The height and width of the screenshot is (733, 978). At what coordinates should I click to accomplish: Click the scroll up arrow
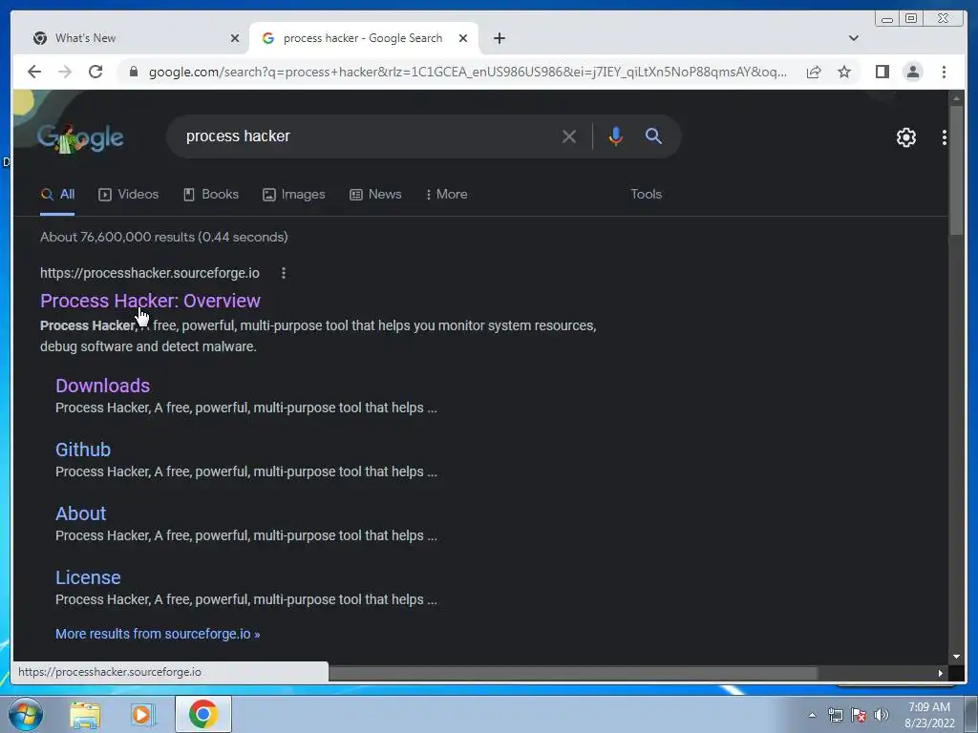coord(956,98)
